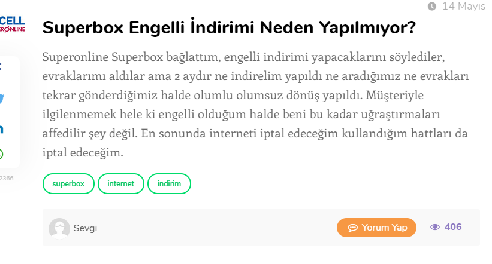Click the 14 Mayıs date label
The width and height of the screenshot is (492, 264).
pos(464,6)
